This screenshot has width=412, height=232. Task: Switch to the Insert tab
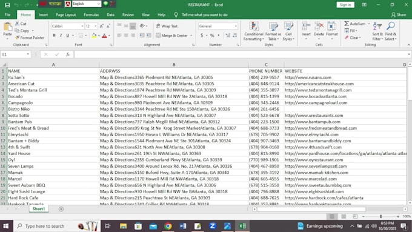click(x=44, y=15)
